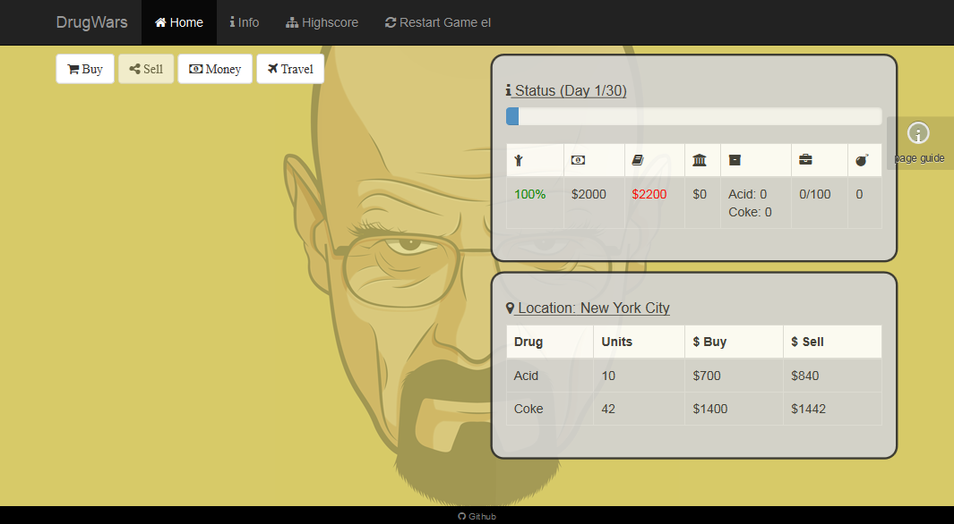Click Coke units value 42
The image size is (954, 524).
[608, 409]
